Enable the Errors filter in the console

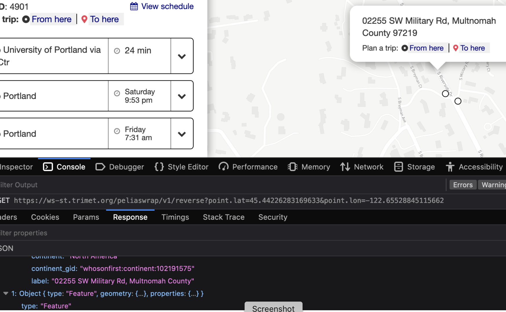point(463,185)
